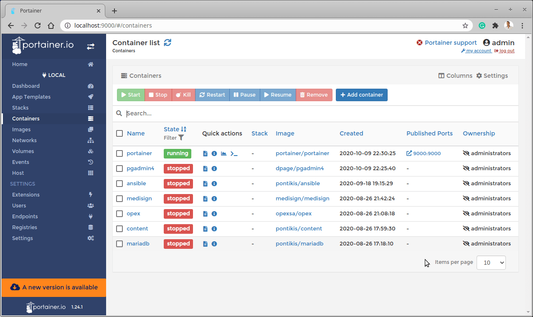The width and height of the screenshot is (533, 317).
Task: Open a new browser tab
Action: 114,11
